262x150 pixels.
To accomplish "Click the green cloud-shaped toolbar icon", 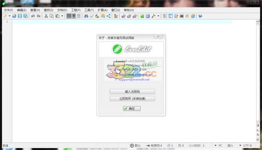I will pyautogui.click(x=142, y=16).
